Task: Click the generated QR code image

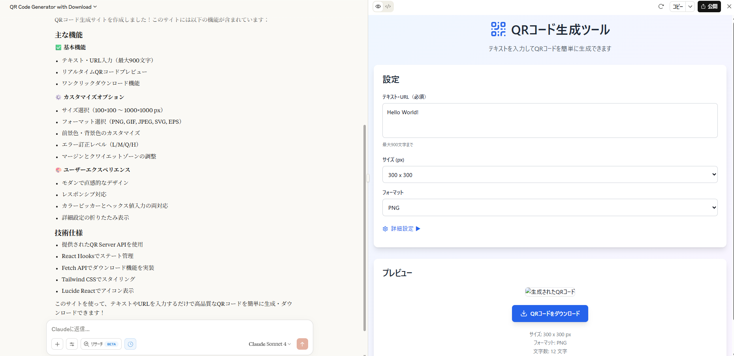Action: pyautogui.click(x=550, y=292)
